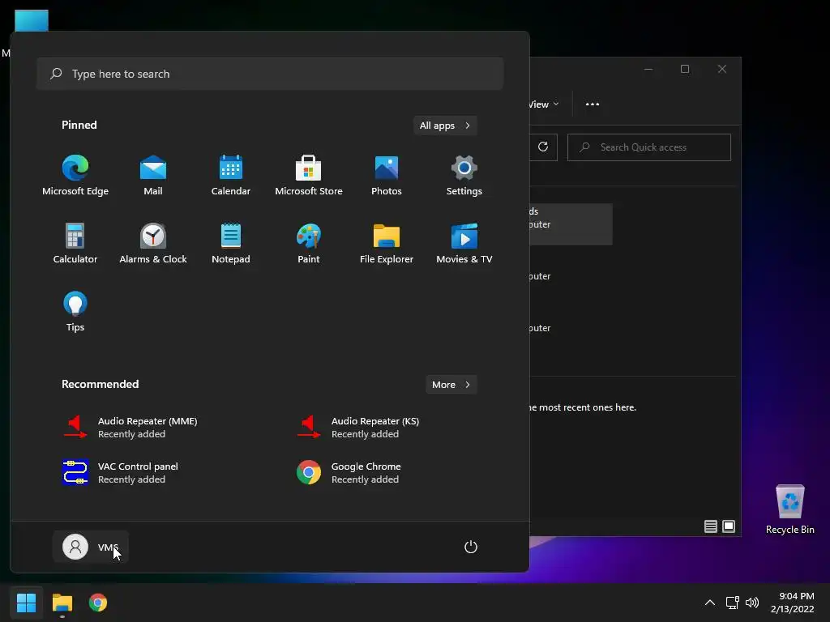Launch Movies & TV
Screen dimensions: 830x622
(x=464, y=243)
